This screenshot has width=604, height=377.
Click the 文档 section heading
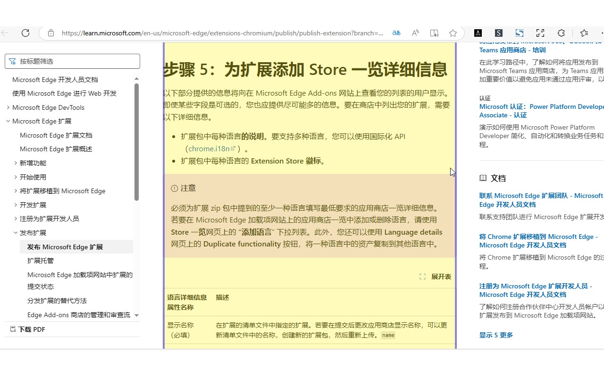(x=498, y=178)
